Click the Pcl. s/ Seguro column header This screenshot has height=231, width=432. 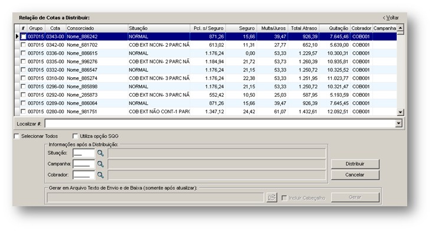[208, 28]
